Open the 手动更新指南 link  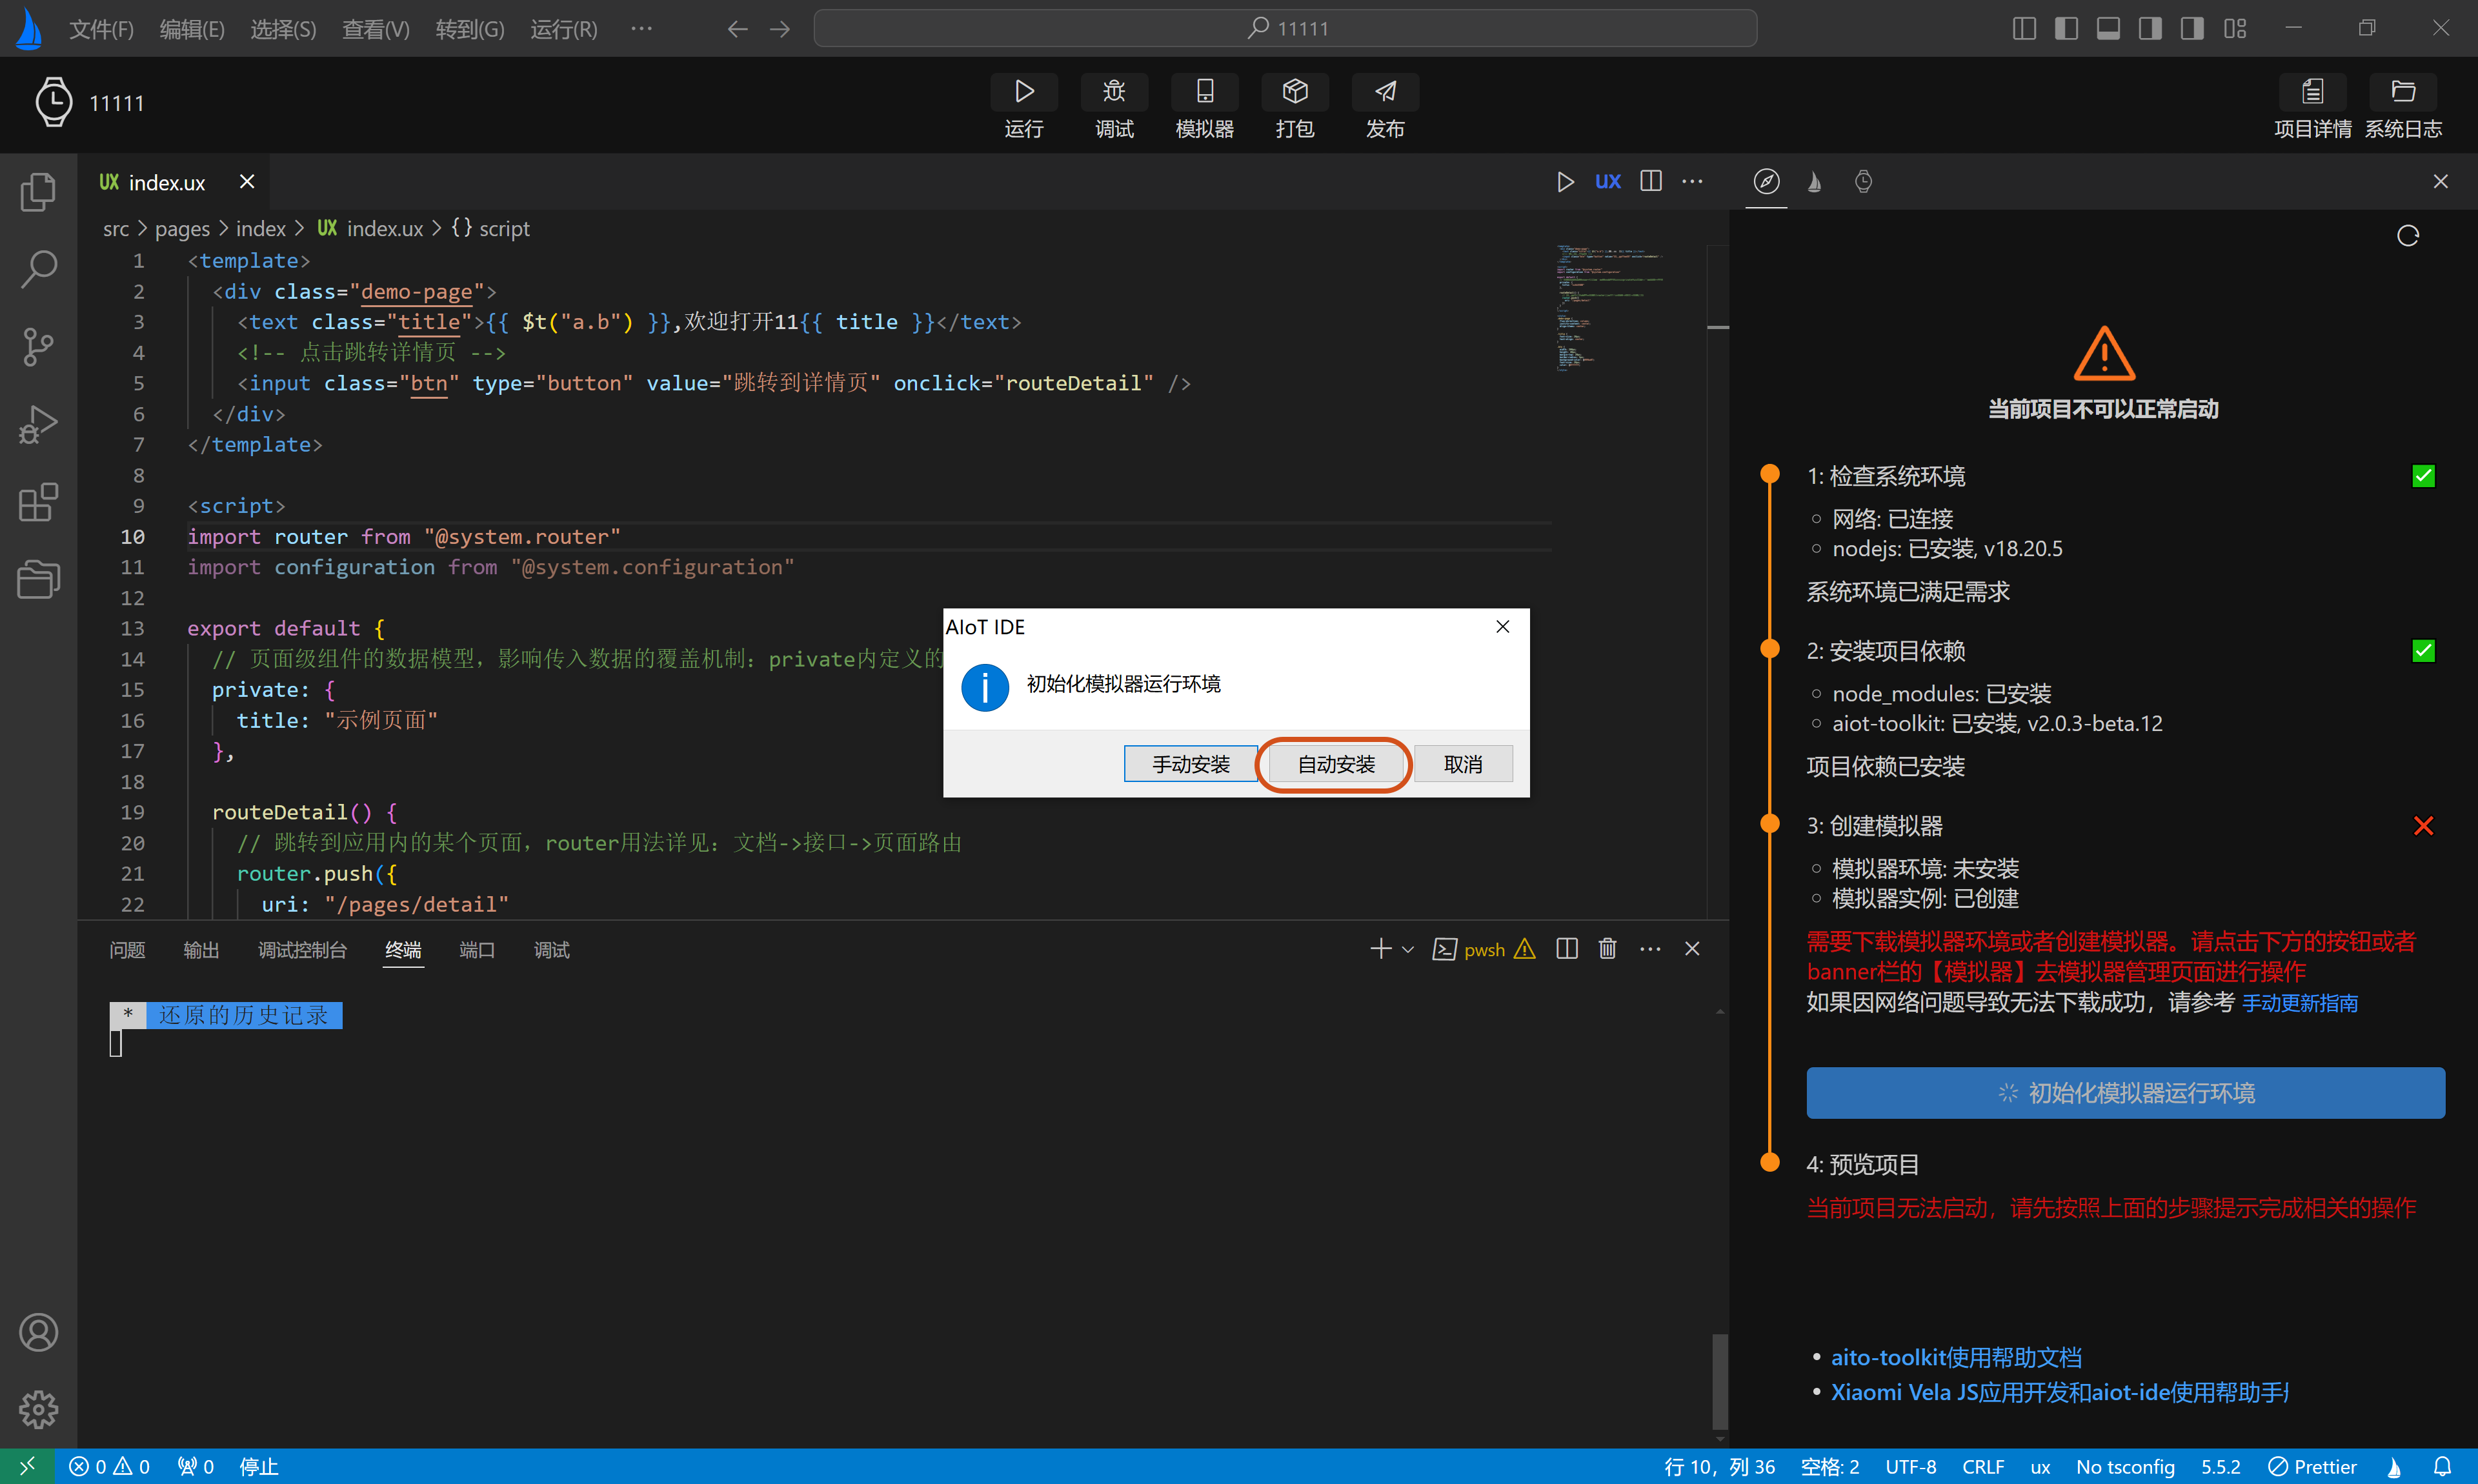point(2299,1003)
